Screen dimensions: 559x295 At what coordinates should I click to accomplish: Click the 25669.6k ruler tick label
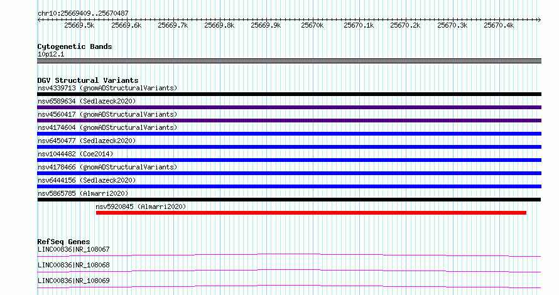point(126,25)
